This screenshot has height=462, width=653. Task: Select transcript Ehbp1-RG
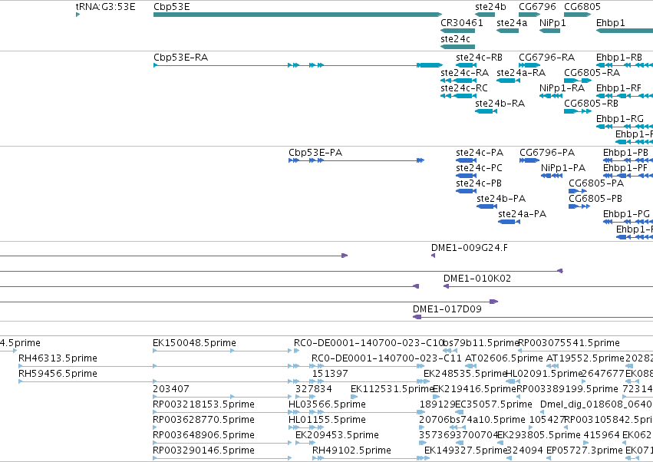click(625, 126)
